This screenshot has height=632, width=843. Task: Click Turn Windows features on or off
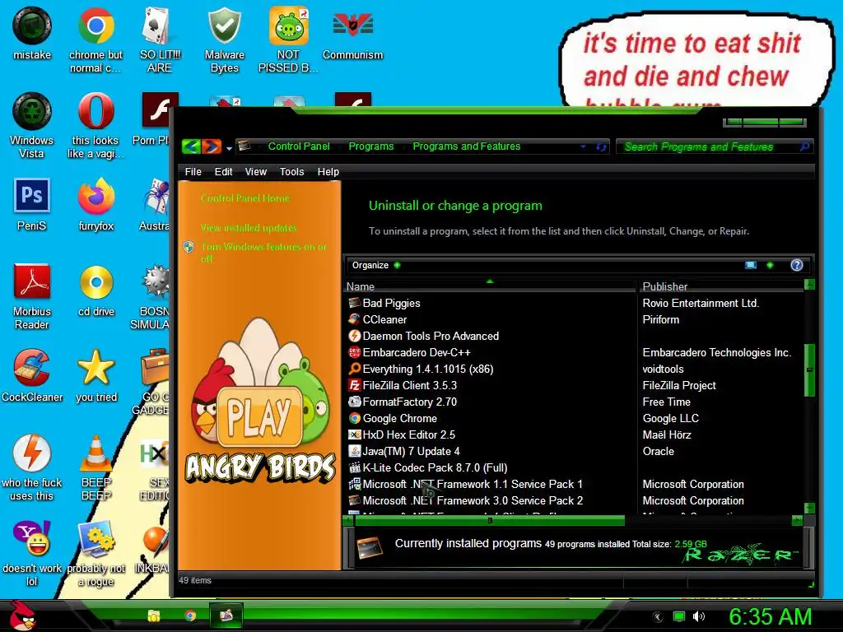263,253
